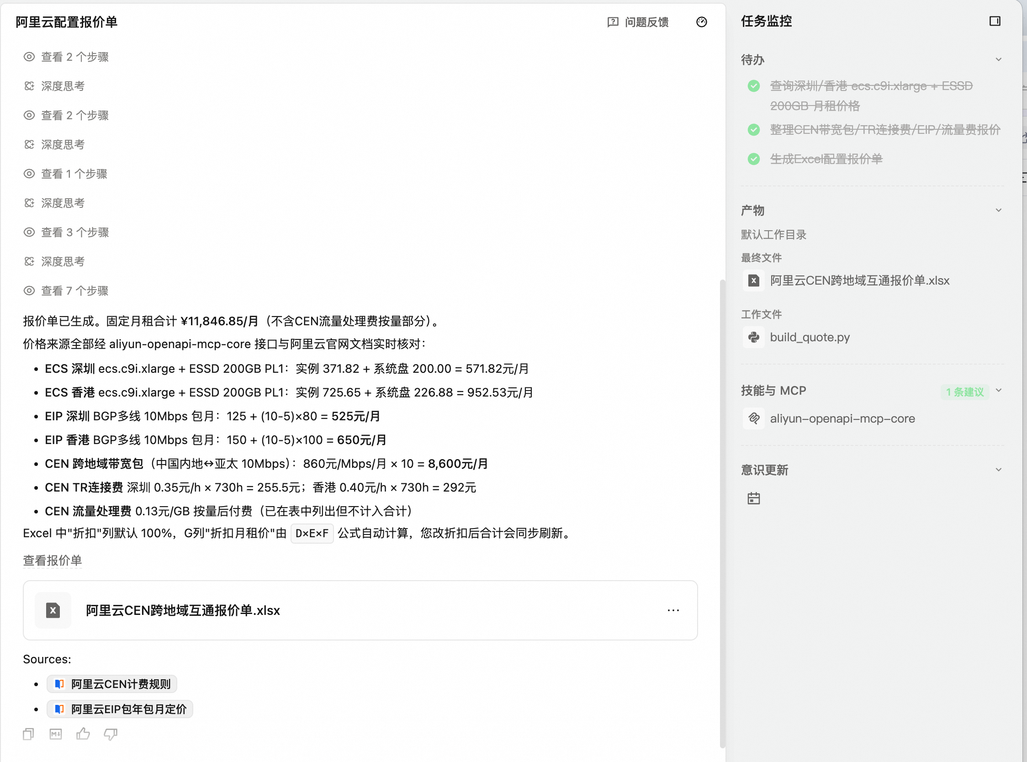Click Python icon beside build_quote.py

click(753, 337)
